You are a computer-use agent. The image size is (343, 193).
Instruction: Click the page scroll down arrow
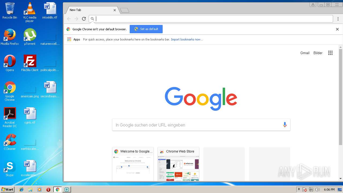click(341, 179)
